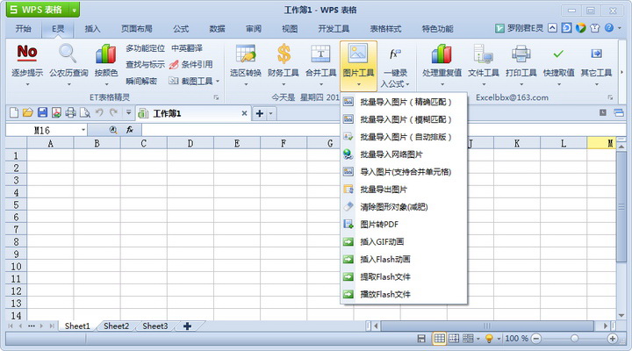Screen dimensions: 632x351
Task: Select column D header
Action: pos(190,143)
